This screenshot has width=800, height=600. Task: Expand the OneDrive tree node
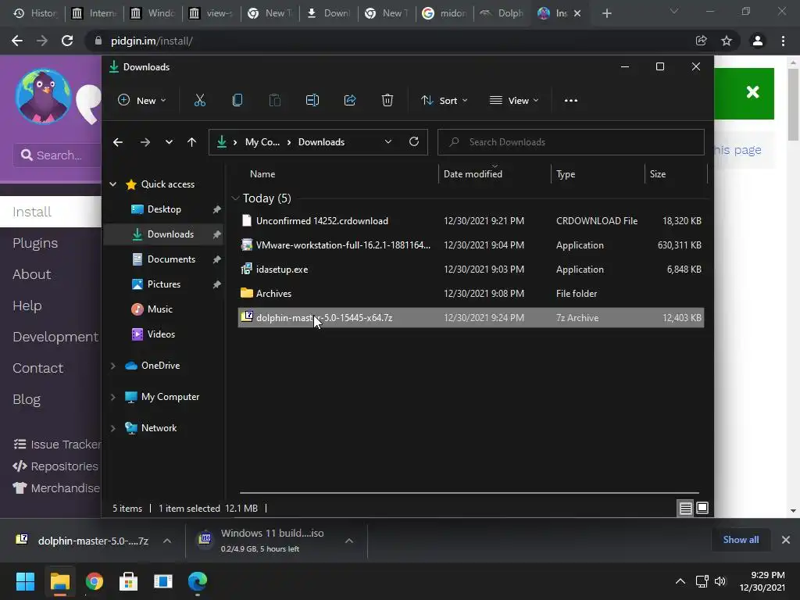[112, 366]
